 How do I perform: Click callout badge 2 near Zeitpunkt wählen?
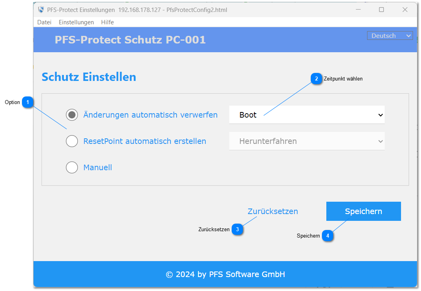pyautogui.click(x=316, y=79)
